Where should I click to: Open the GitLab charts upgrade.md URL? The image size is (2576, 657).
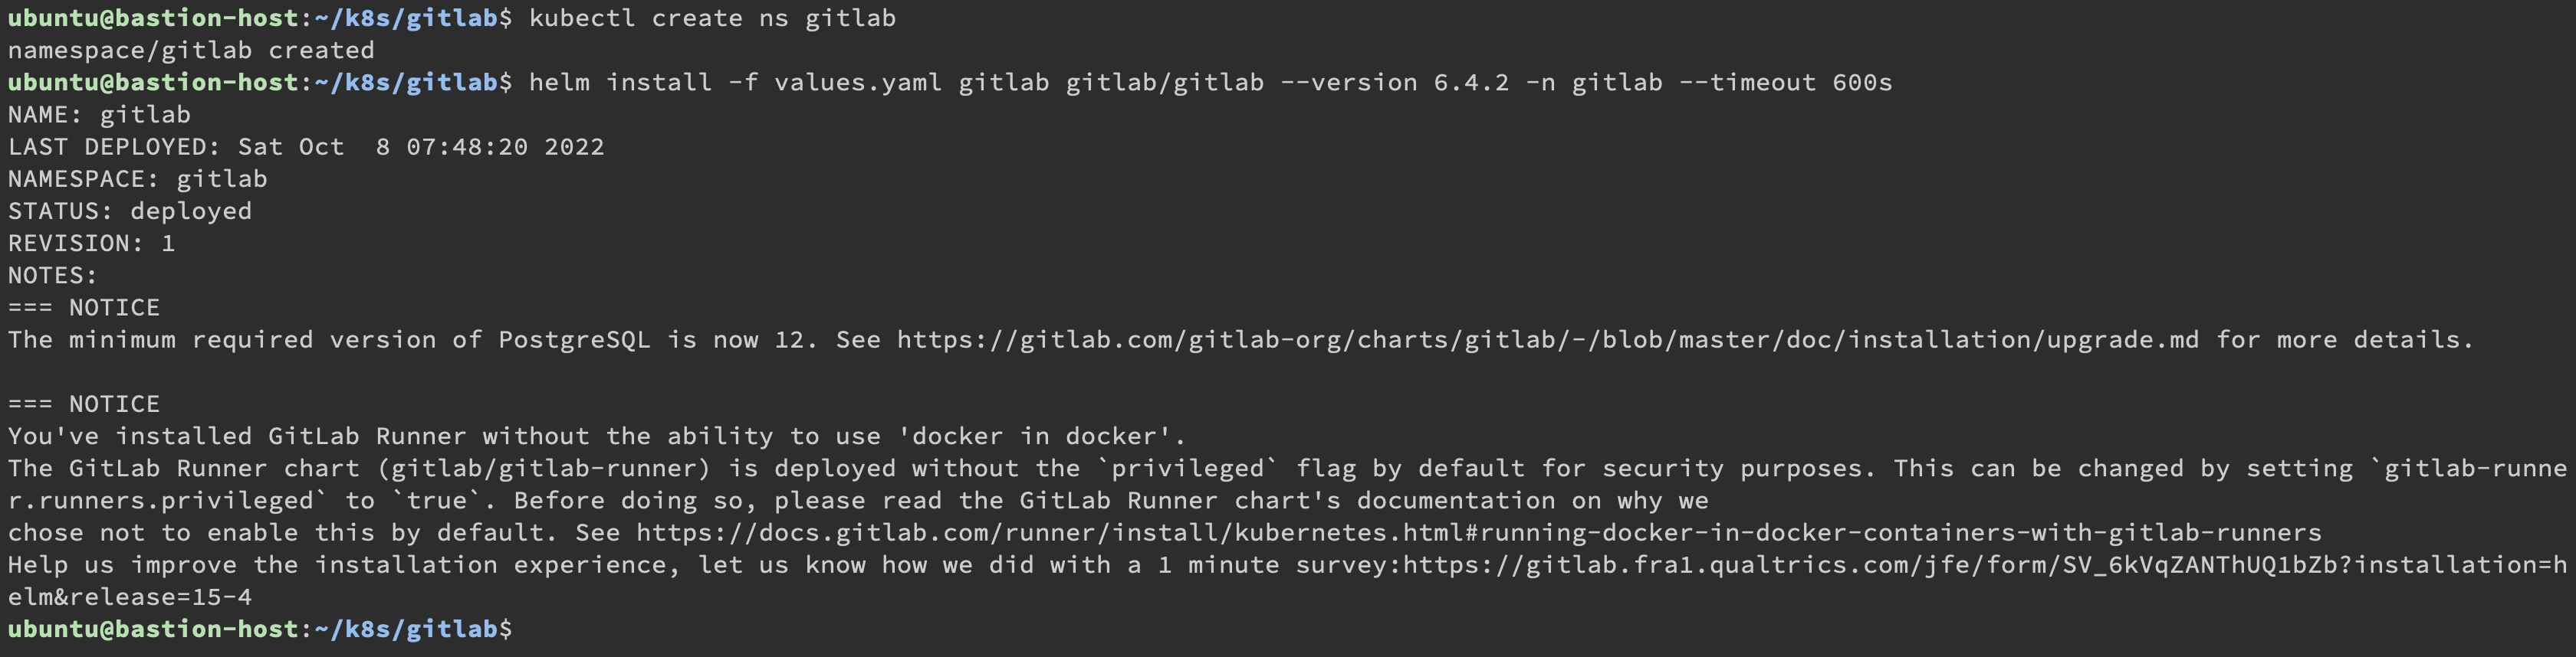click(x=1547, y=341)
